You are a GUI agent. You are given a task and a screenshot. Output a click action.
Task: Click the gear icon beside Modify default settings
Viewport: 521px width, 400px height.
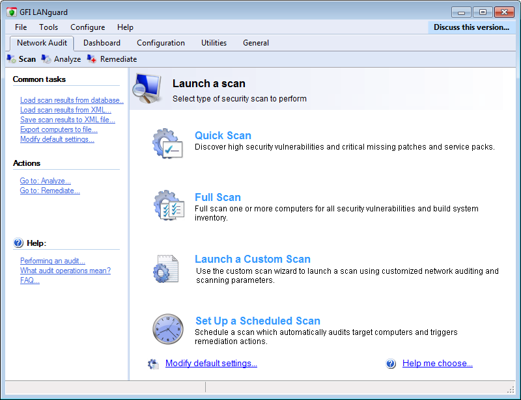(x=153, y=364)
